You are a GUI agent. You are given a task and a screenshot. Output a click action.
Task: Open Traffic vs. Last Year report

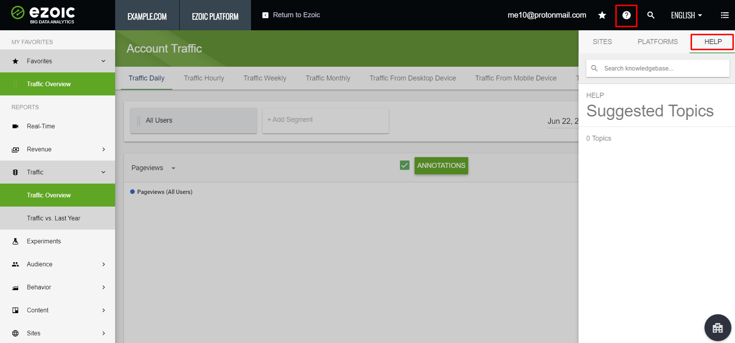coord(53,218)
